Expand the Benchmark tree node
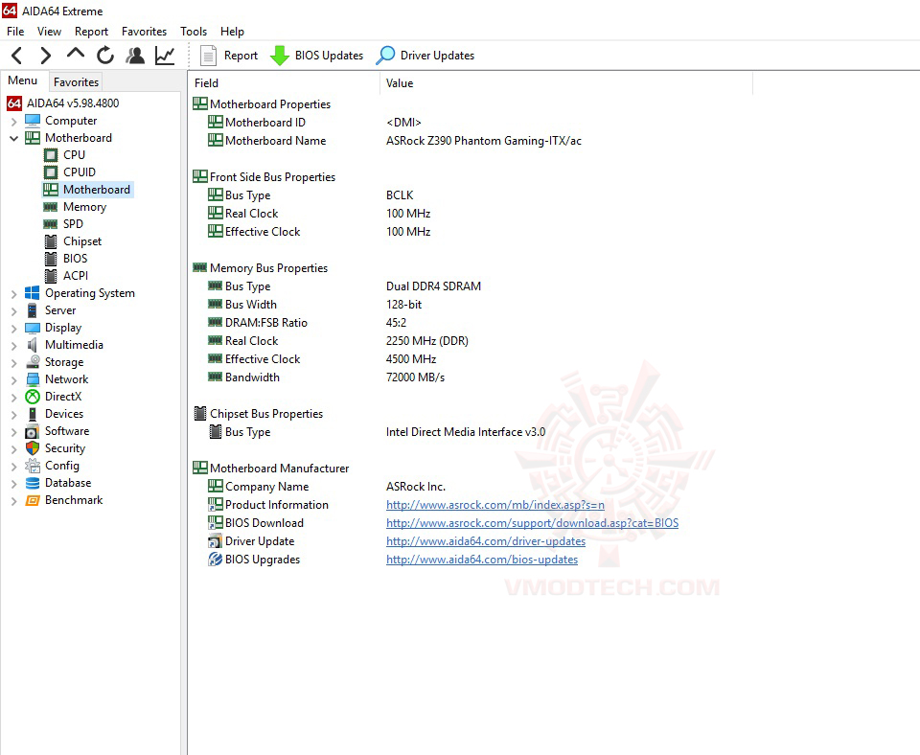Image resolution: width=920 pixels, height=755 pixels. point(14,500)
